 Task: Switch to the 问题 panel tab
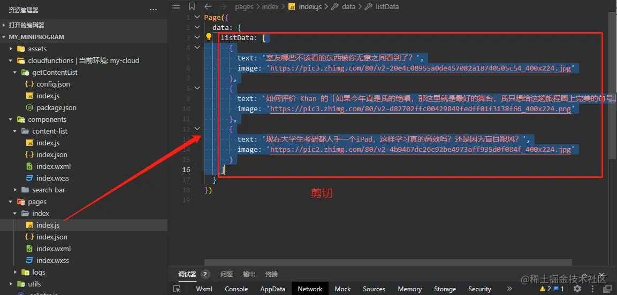click(226, 274)
